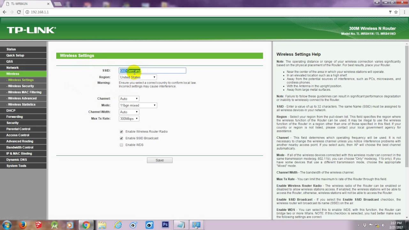Viewport: 409px width, 230px height.
Task: View Wireless Statistics
Action: tap(23, 104)
